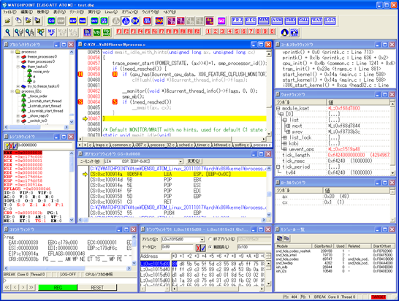Screen dimensions: 399x301
Task: Expand the kobj node in watch window
Action: (x=285, y=143)
